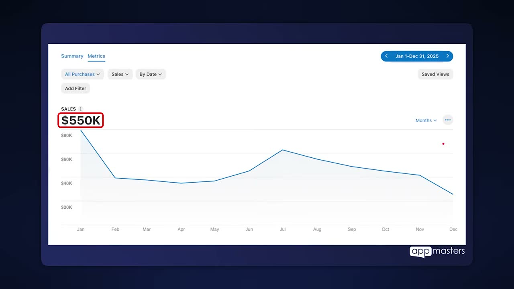Click the Aug month label
This screenshot has height=289, width=514.
[317, 230]
